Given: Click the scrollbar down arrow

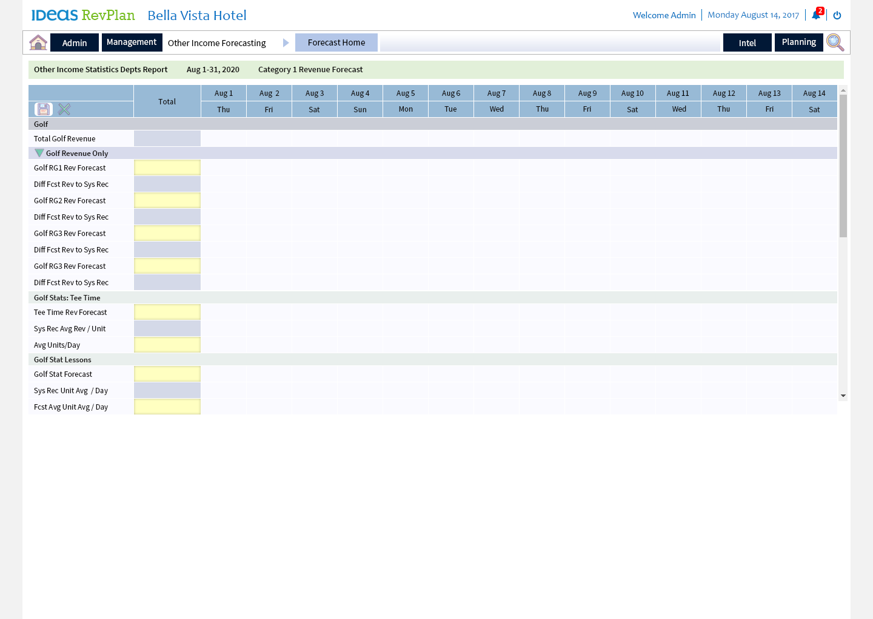Looking at the screenshot, I should [843, 396].
